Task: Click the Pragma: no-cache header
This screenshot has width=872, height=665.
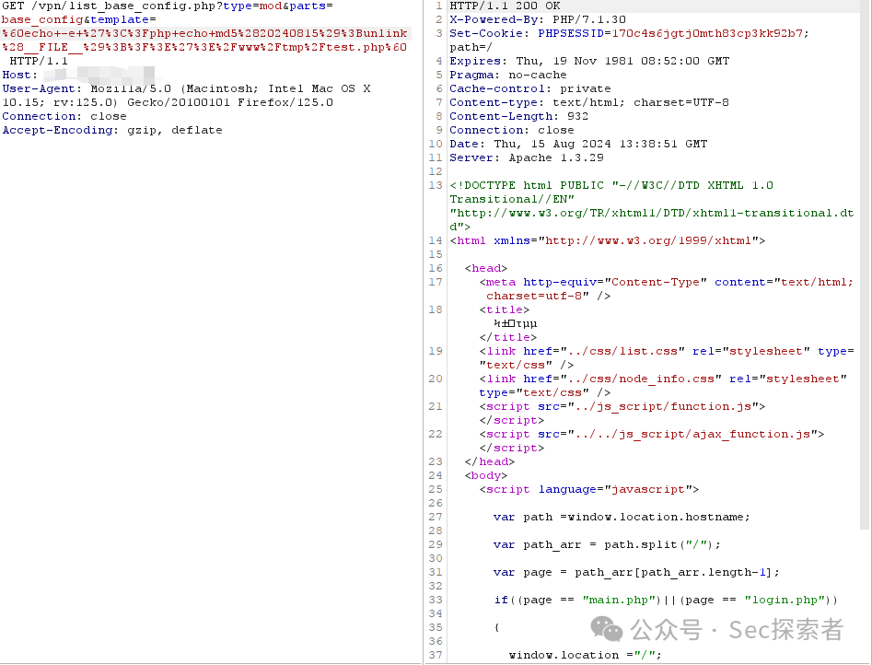Action: [x=507, y=75]
